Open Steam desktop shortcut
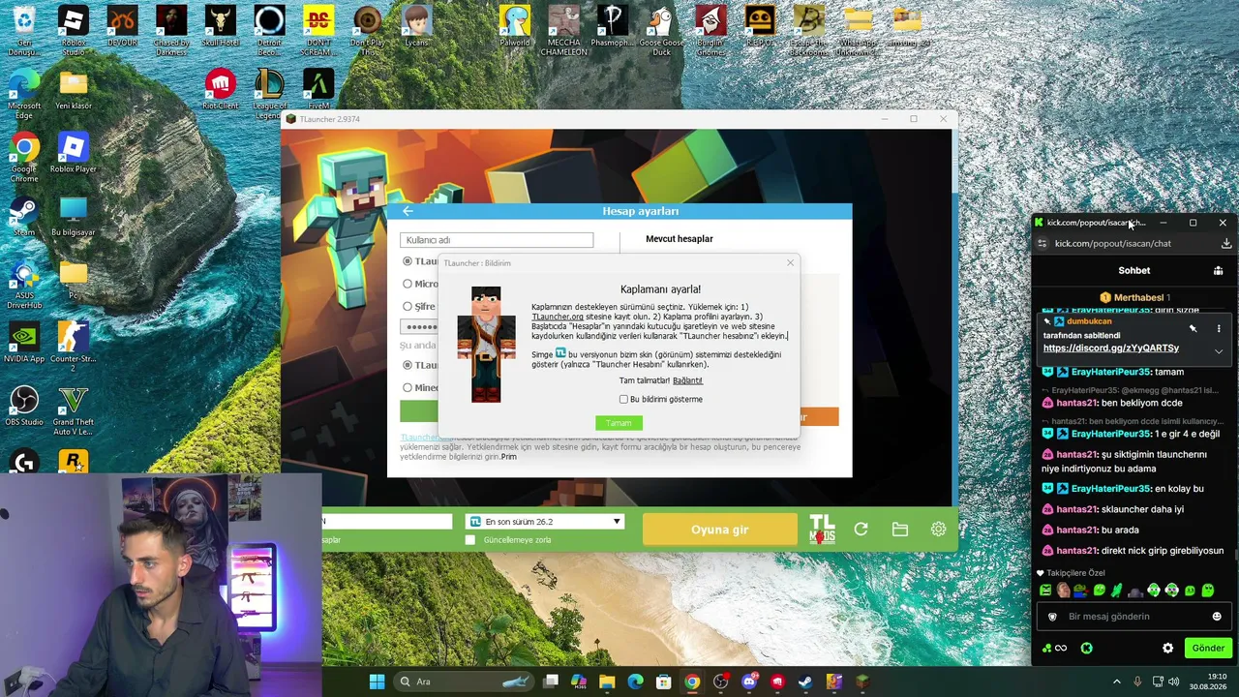The height and width of the screenshot is (697, 1239). click(24, 217)
